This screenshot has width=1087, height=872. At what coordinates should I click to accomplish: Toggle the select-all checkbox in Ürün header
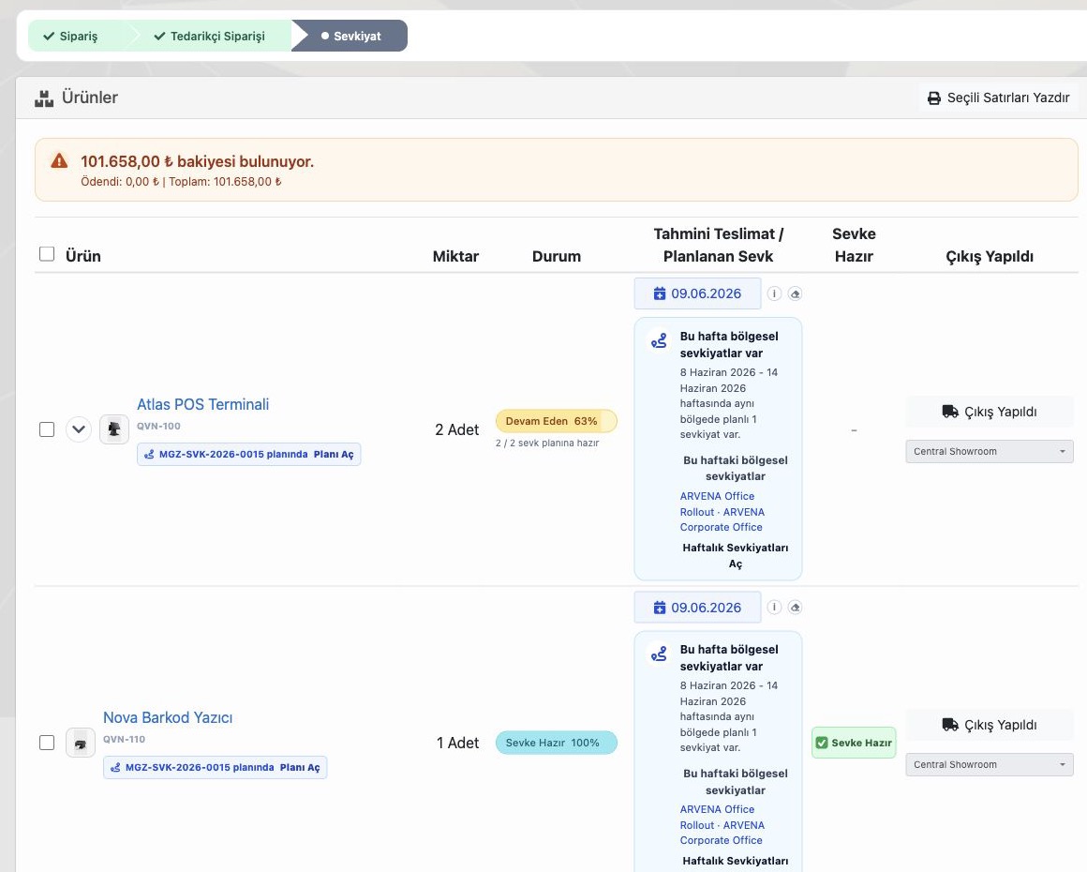[x=47, y=254]
